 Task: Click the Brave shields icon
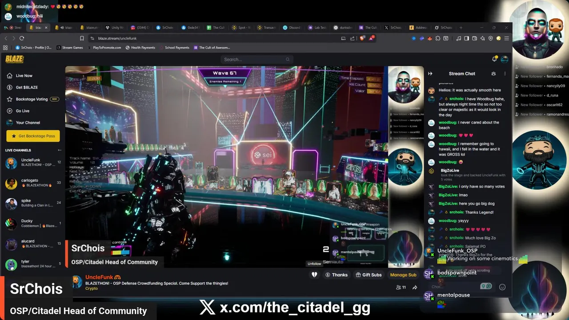point(362,38)
